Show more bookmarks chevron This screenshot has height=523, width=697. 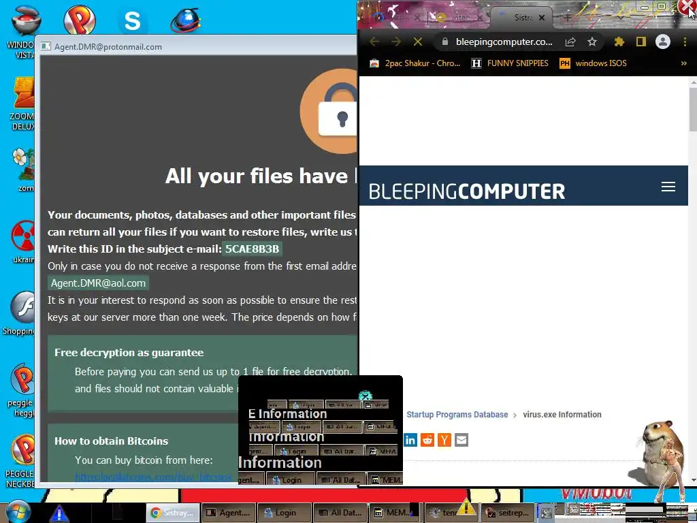[x=683, y=63]
